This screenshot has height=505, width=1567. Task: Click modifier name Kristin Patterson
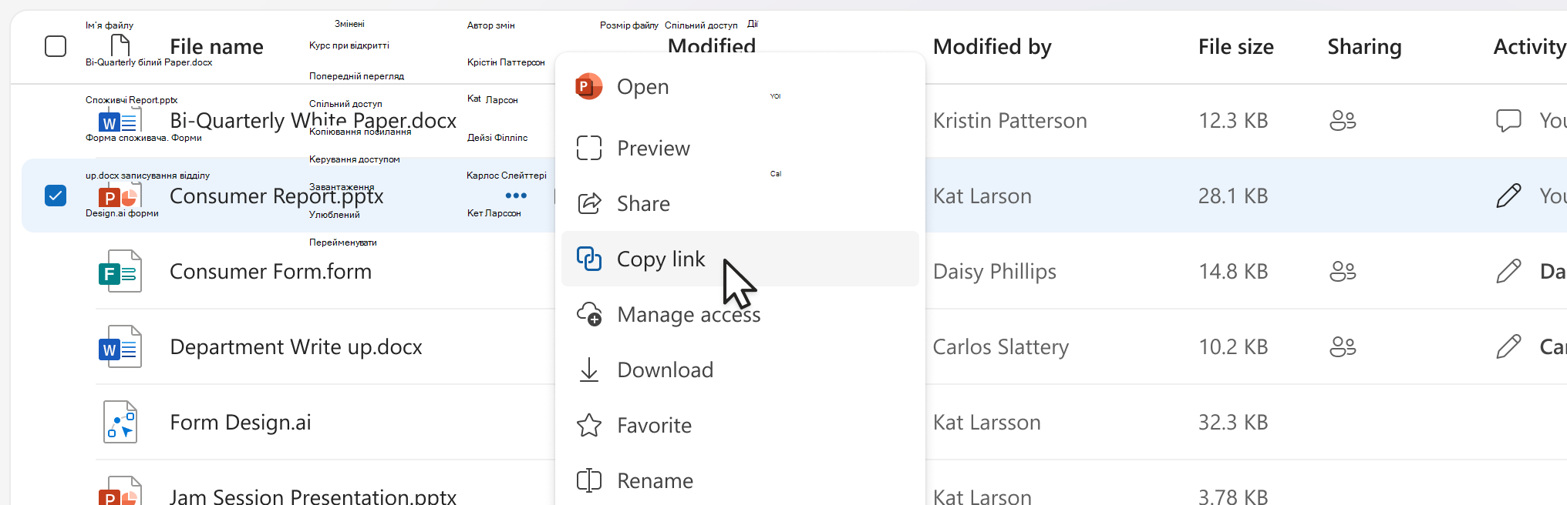[1010, 121]
